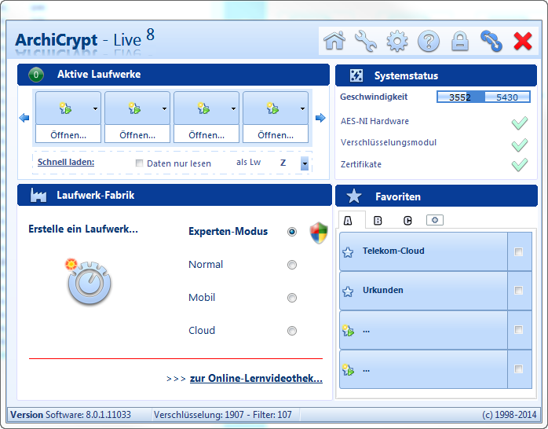This screenshot has width=548, height=429.
Task: Expand fourth drive slot dropdown arrow
Action: coord(303,108)
